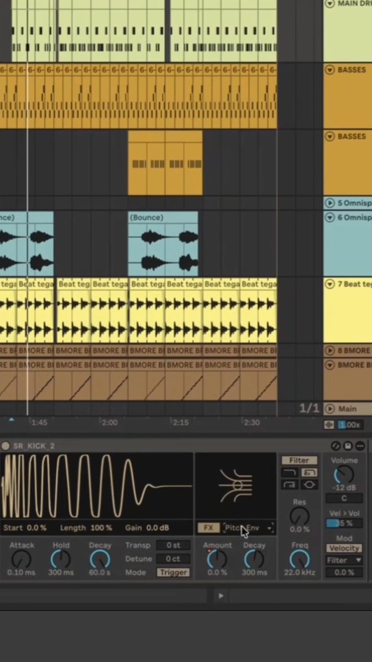Click the Velocity modulation source button

click(344, 548)
